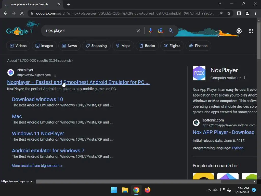Viewport: 261px width, 196px height.
Task: Click in the nox player search field
Action: (90, 31)
